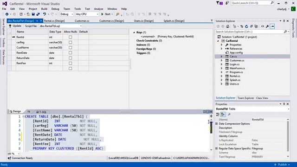Toggle Preview Selected Items icon in Solution Explorer

(x=272, y=26)
